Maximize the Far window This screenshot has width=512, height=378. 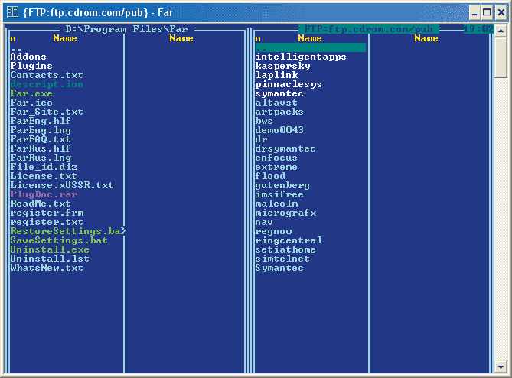(x=487, y=12)
